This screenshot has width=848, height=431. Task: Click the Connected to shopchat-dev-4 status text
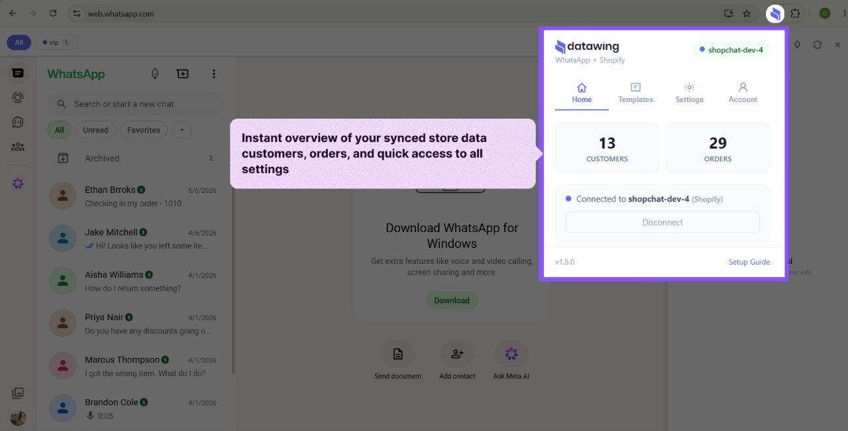pyautogui.click(x=649, y=199)
